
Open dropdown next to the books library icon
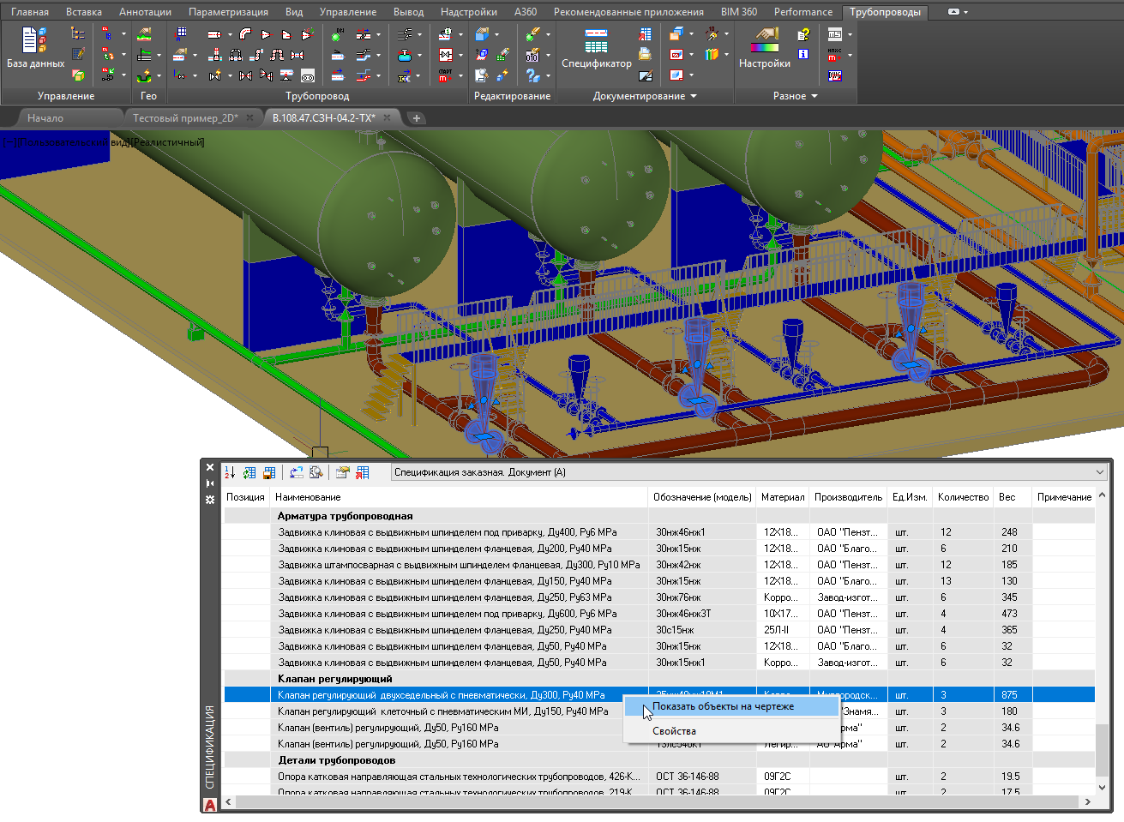[726, 55]
